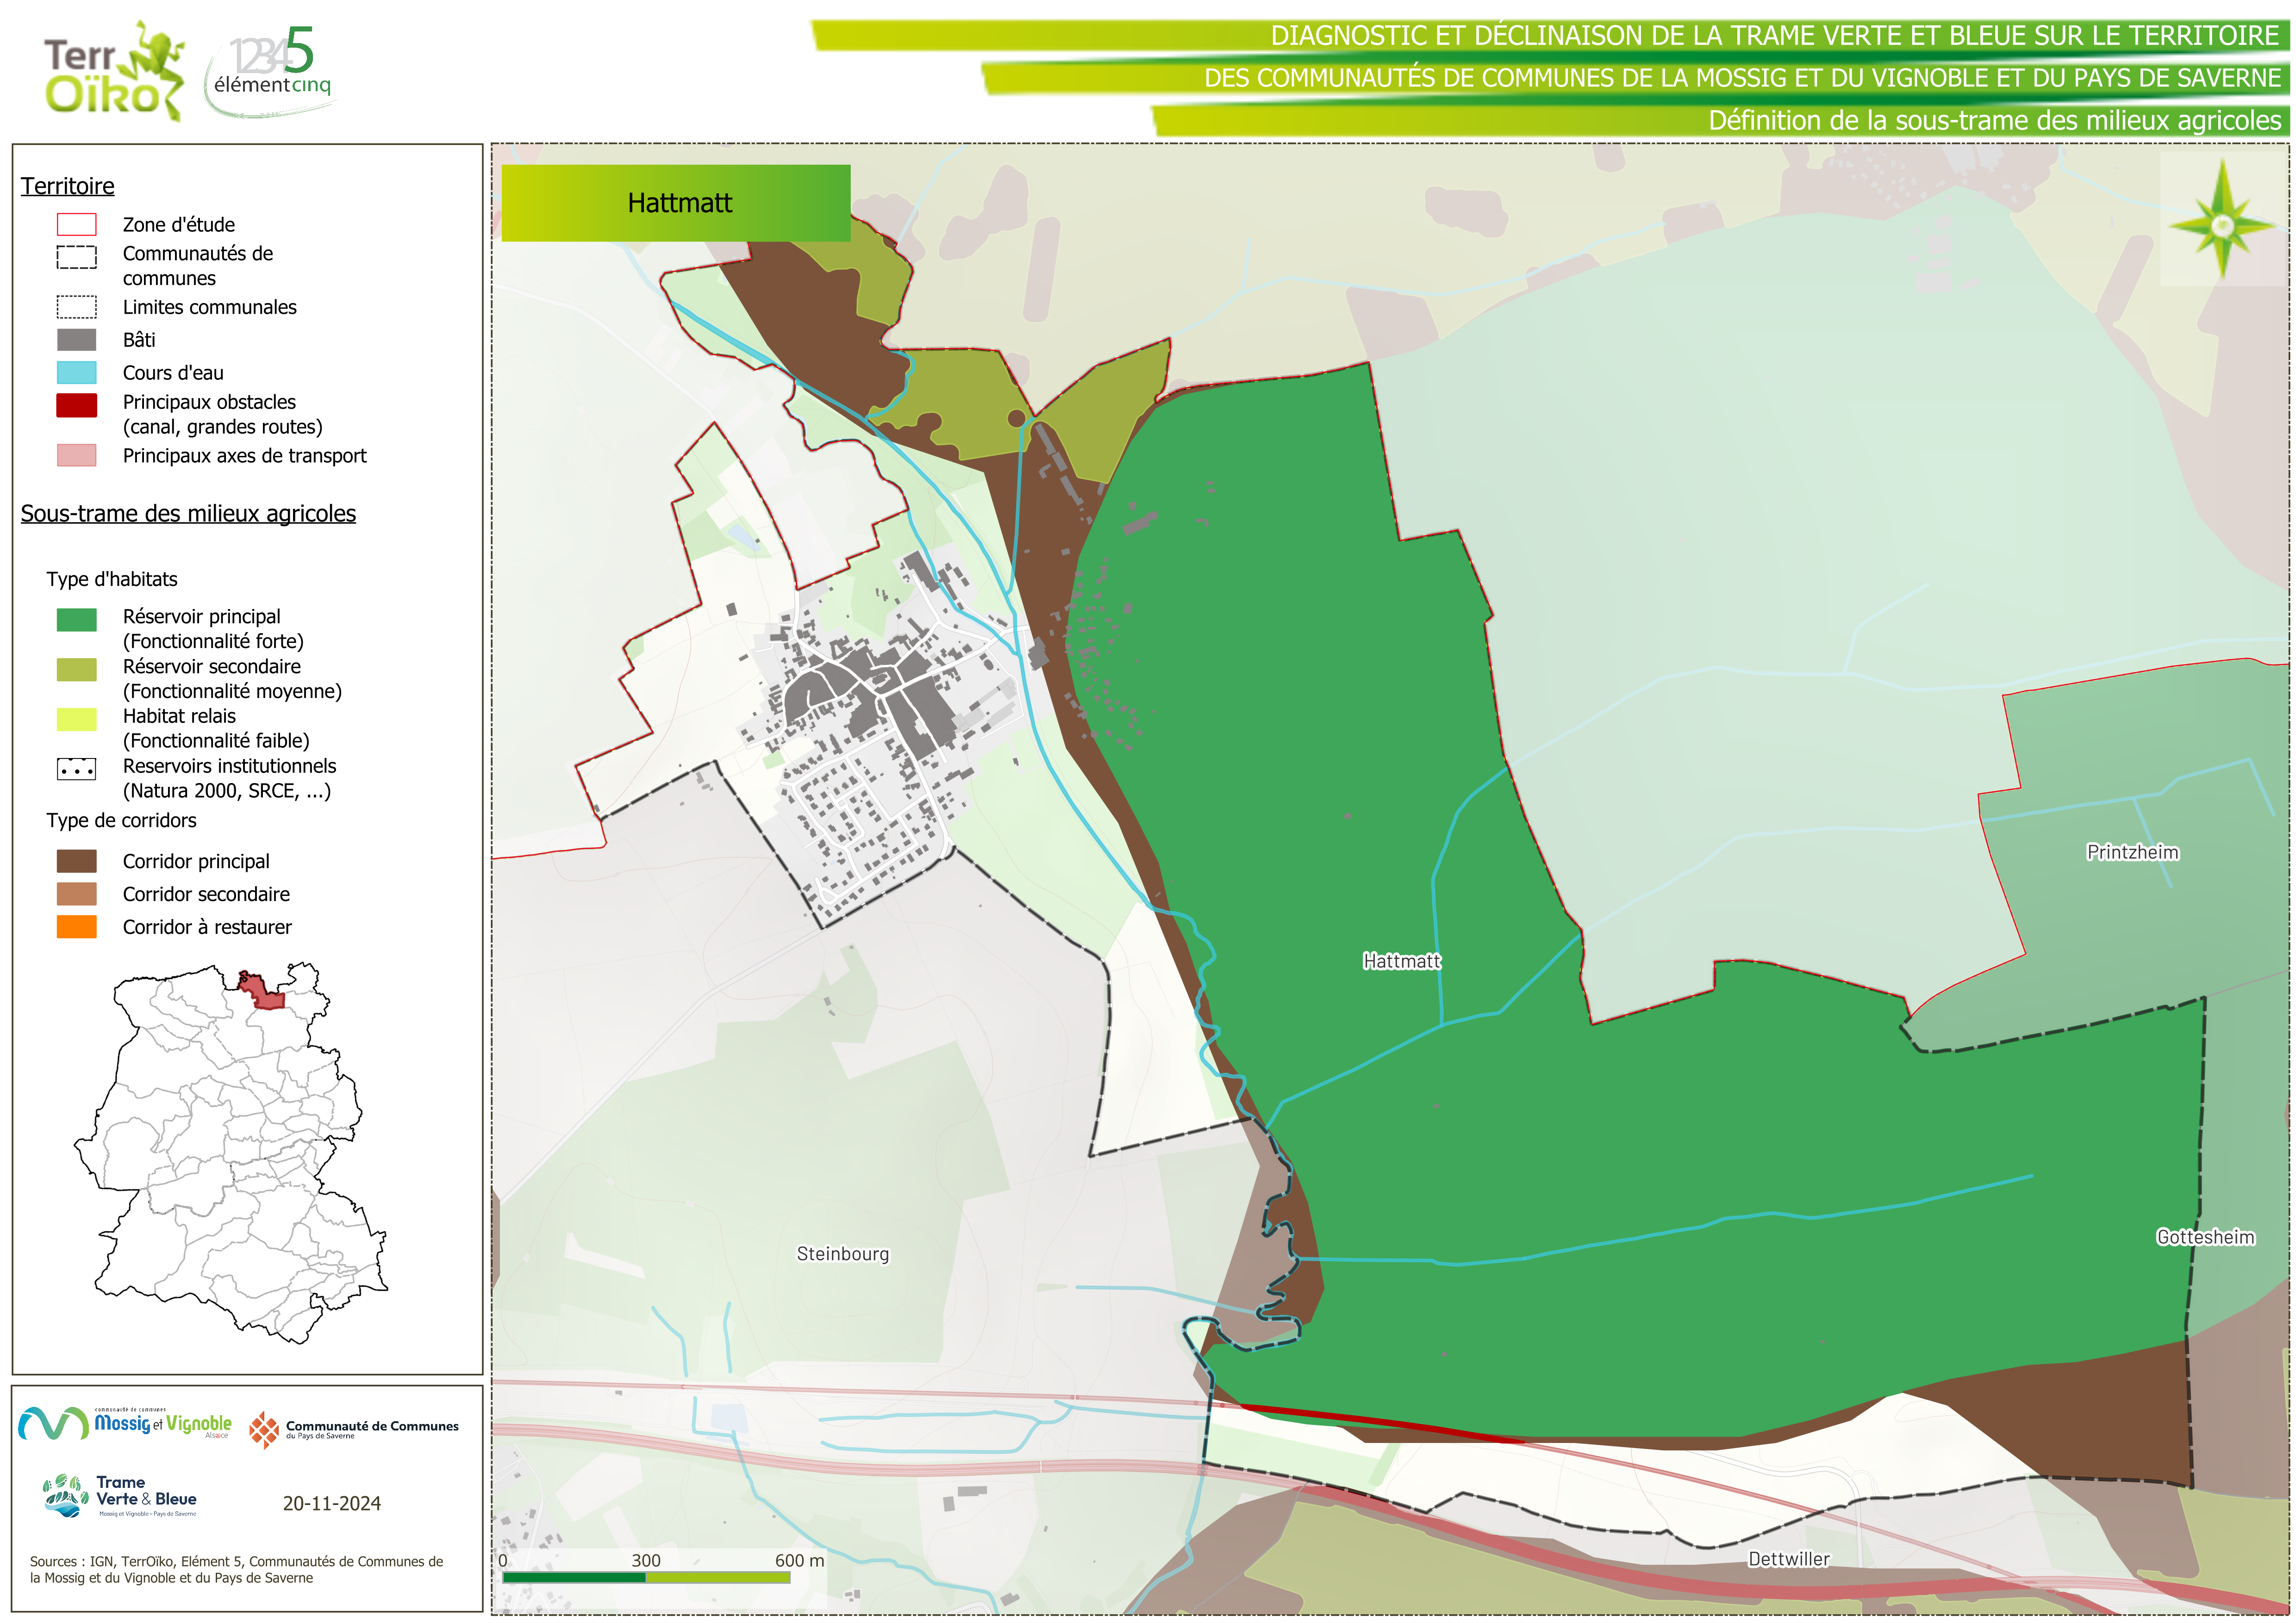Click the Principaux obstacles dark red swatch
This screenshot has height=1623, width=2296.
tap(77, 405)
